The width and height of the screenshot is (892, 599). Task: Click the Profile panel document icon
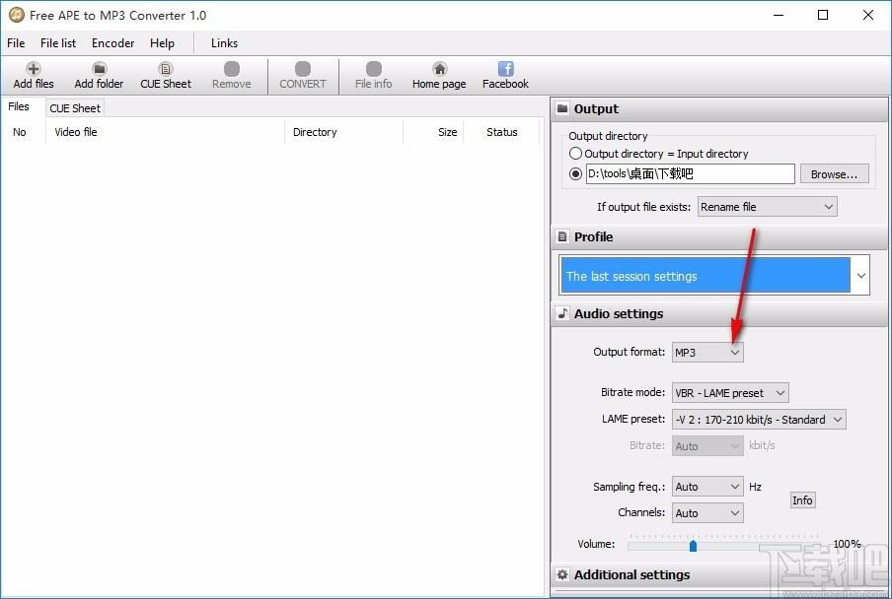click(x=562, y=236)
